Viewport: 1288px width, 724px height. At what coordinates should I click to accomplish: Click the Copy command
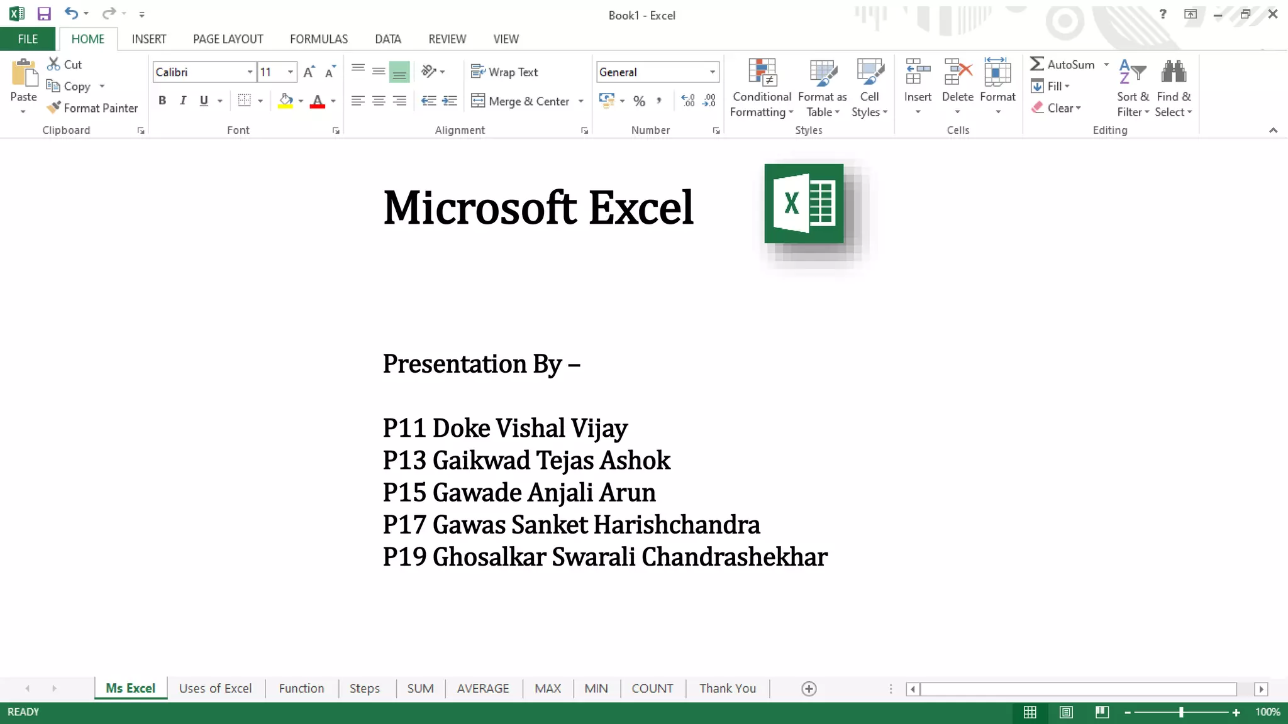click(x=69, y=86)
